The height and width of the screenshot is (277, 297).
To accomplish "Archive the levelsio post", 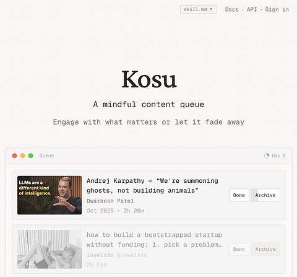I will (265, 249).
